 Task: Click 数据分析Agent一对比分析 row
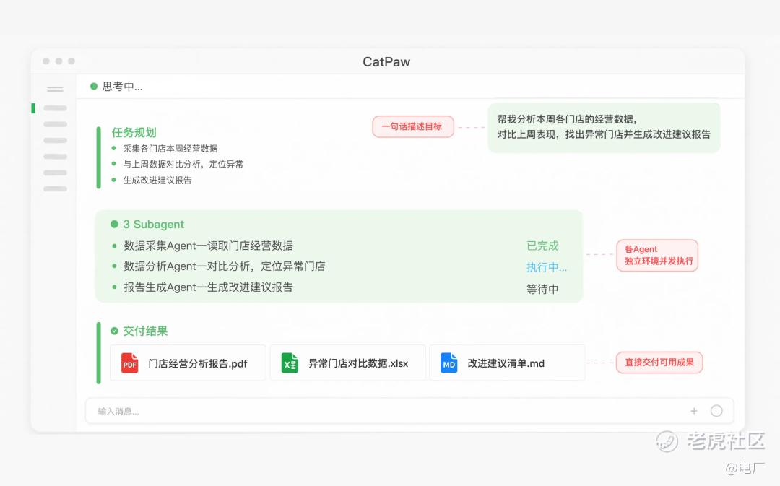pos(225,266)
